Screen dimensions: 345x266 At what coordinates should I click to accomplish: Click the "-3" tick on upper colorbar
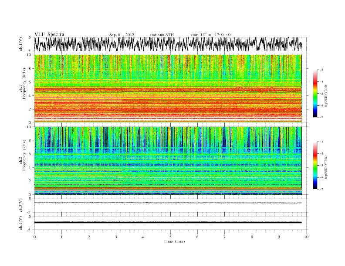pos(321,70)
